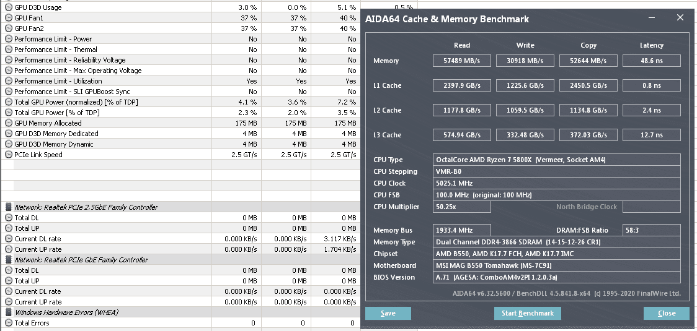
Task: Click the Performance Limit - Reliability Voltage icon
Action: [x=9, y=60]
